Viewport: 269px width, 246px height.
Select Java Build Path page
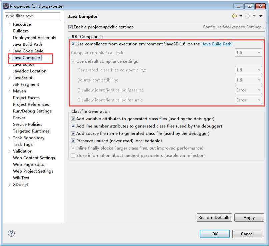[27, 44]
